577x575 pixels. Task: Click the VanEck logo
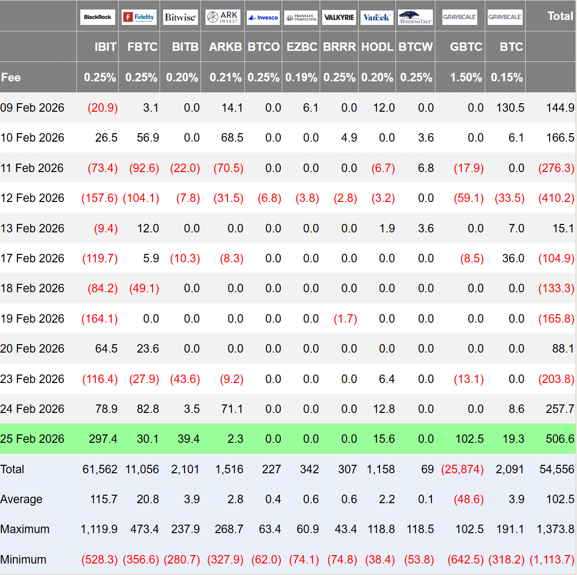(x=377, y=17)
